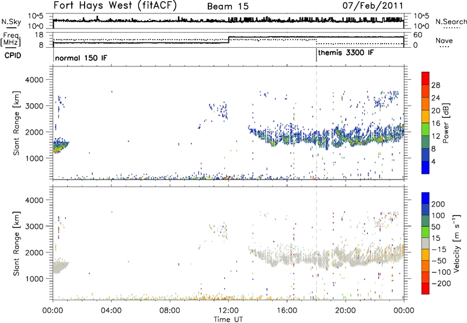Click the '04:00' time tick label
Image resolution: width=467 pixels, height=323 pixels.
[x=111, y=310]
